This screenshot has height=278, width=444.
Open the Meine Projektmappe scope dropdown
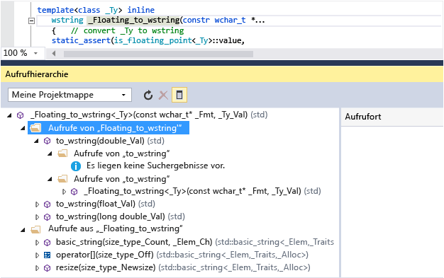tap(70, 95)
